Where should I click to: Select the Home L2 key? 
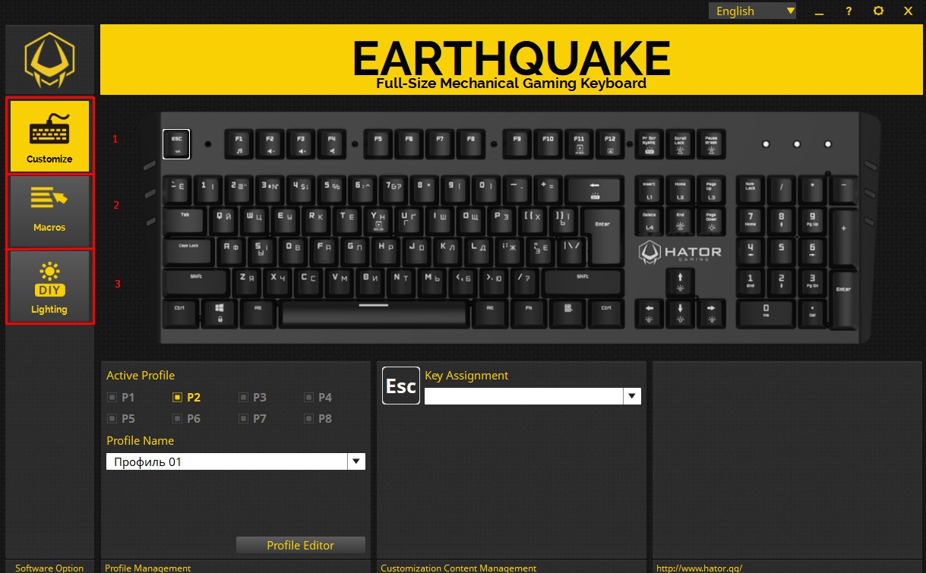coord(680,190)
